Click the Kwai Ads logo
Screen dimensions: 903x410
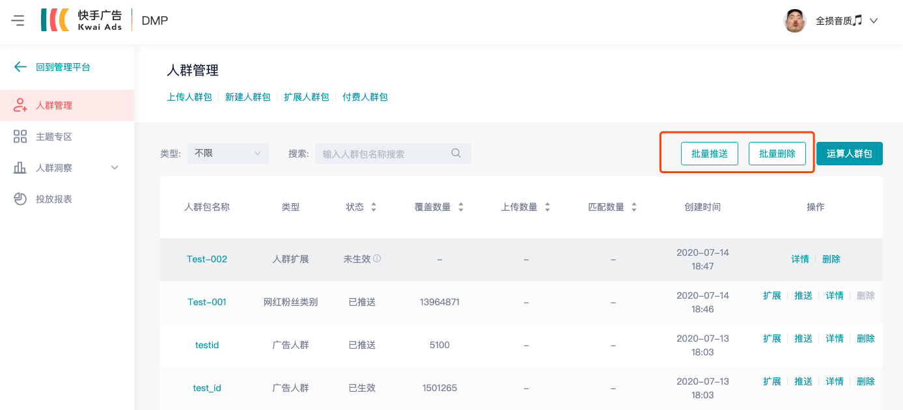pos(81,20)
